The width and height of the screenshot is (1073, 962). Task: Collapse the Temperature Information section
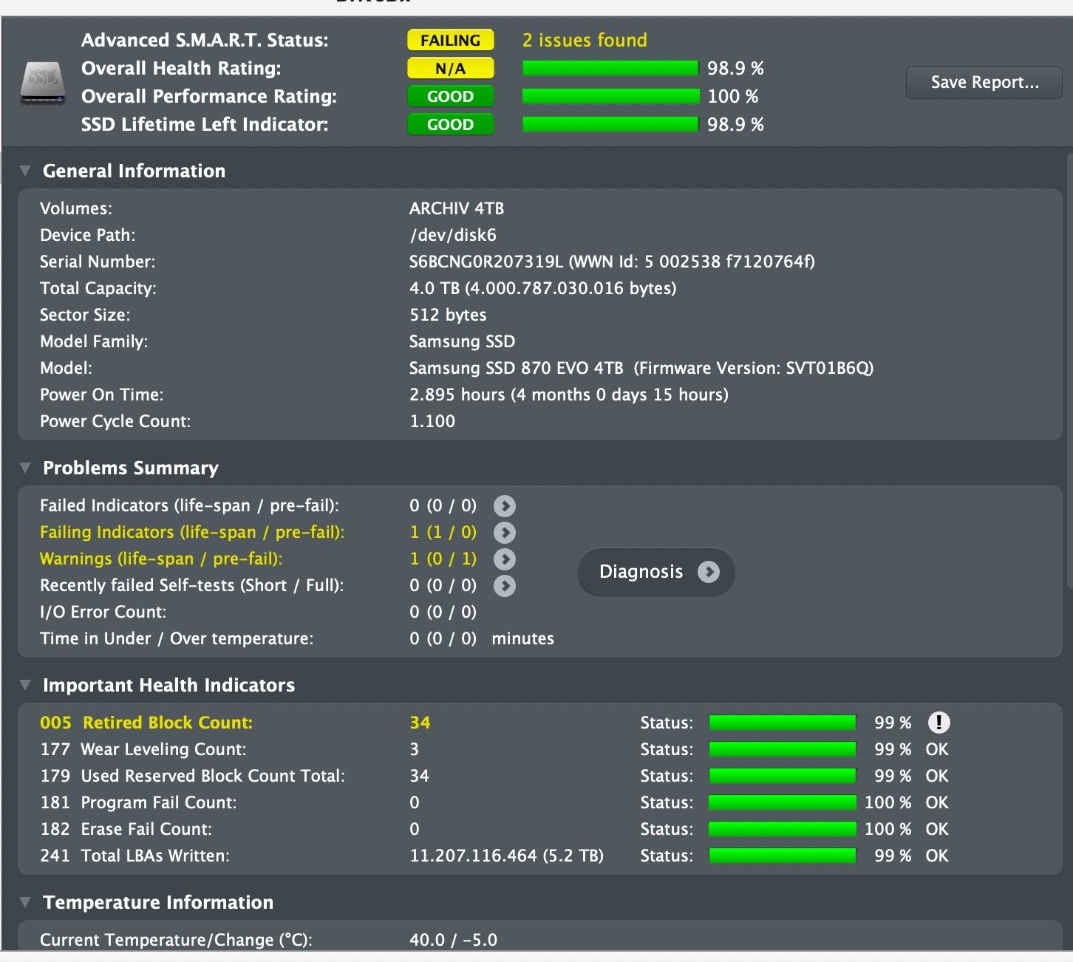pos(25,902)
